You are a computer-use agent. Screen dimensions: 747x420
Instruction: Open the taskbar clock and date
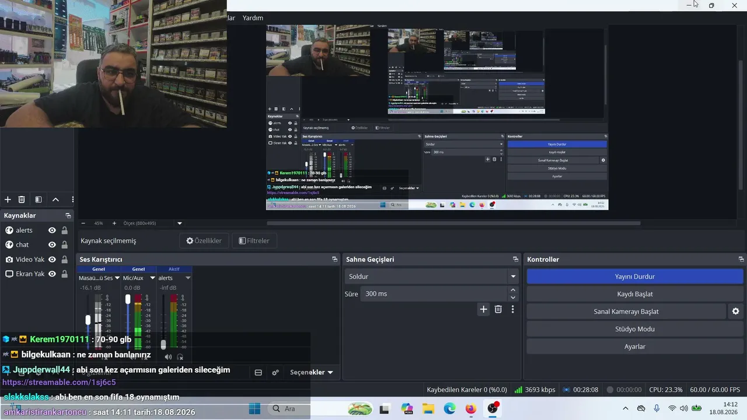pos(722,408)
